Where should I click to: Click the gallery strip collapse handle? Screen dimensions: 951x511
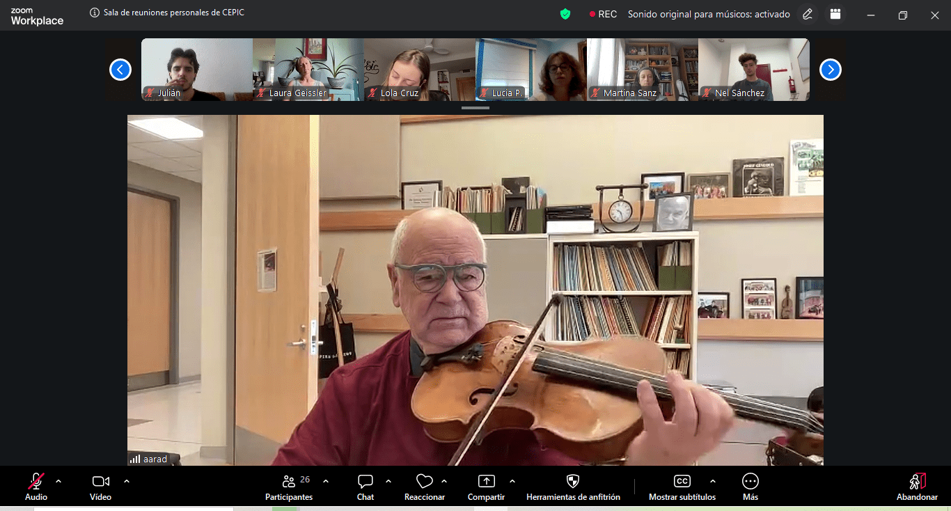[x=475, y=108]
